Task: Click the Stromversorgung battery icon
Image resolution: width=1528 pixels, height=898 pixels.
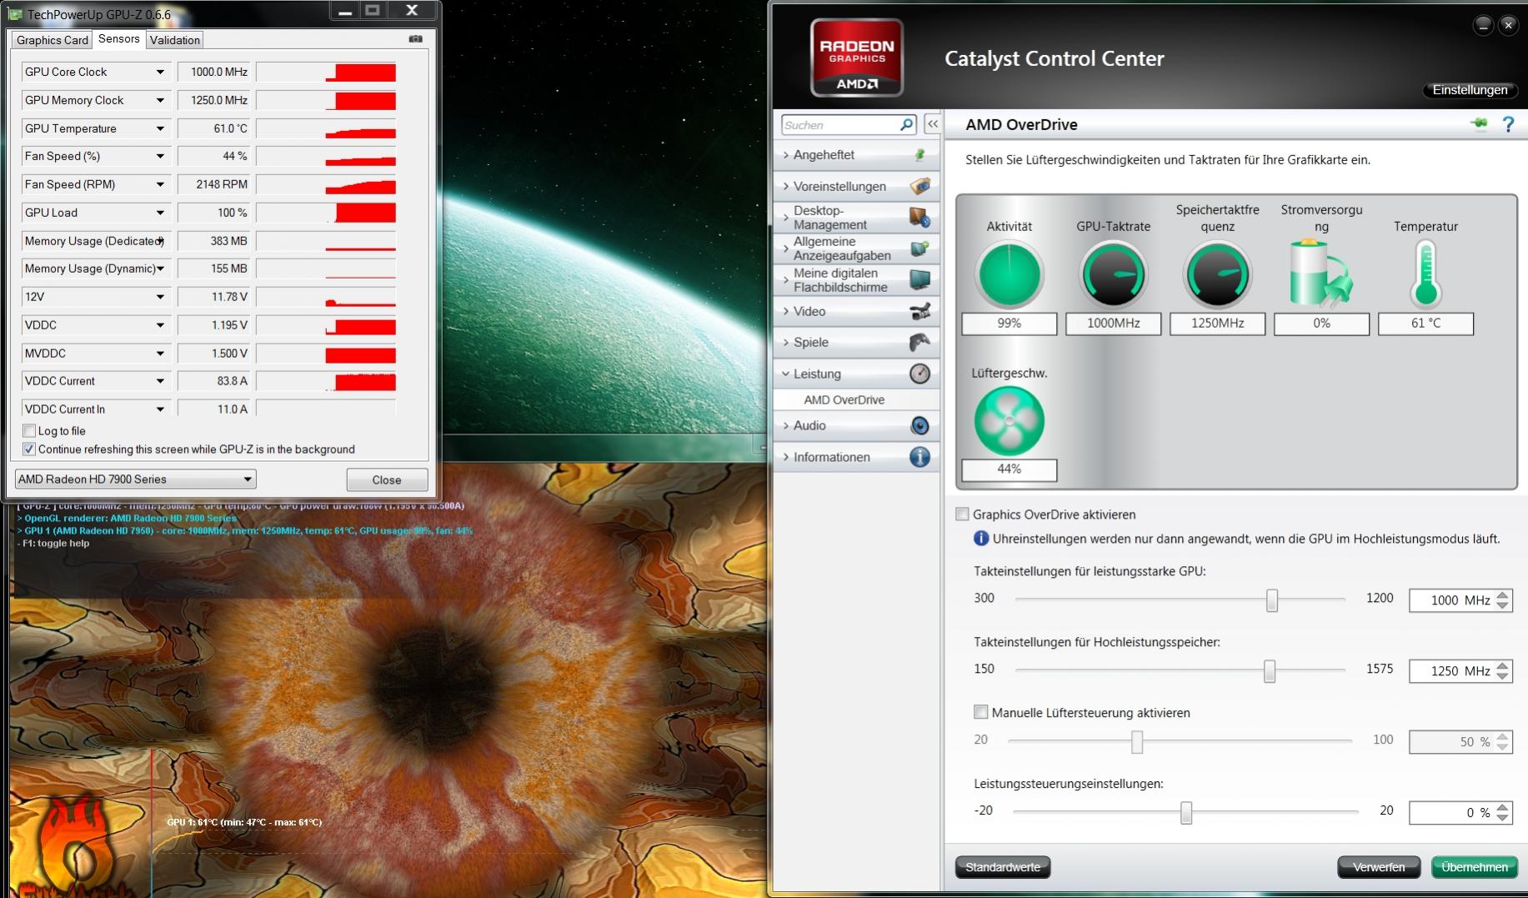Action: [x=1320, y=273]
